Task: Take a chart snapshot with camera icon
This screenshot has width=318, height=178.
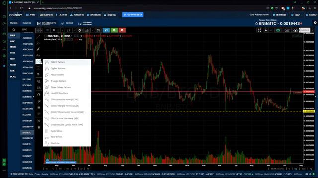Action: tap(278, 30)
